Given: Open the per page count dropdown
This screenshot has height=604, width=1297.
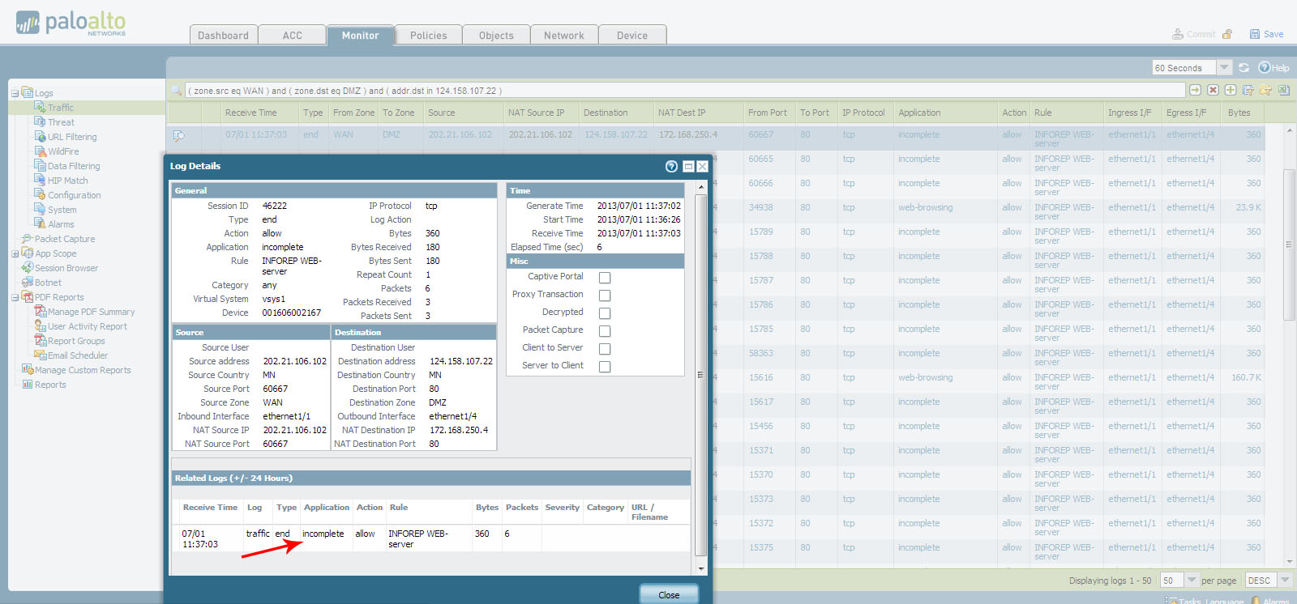Looking at the screenshot, I should 1192,580.
